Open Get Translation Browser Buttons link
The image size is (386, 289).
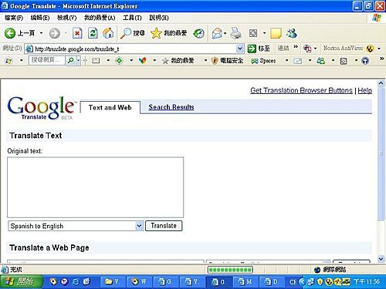coord(301,90)
